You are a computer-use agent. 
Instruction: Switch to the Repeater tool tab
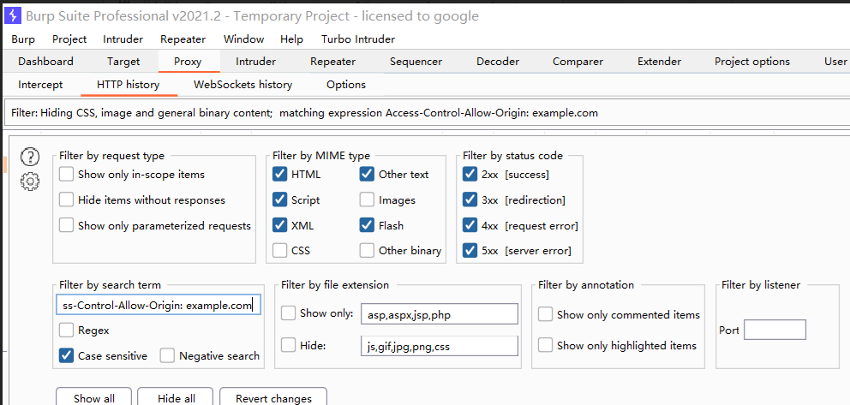click(x=332, y=61)
